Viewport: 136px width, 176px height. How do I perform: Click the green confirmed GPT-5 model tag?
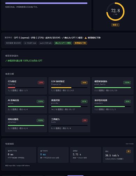[63, 43]
